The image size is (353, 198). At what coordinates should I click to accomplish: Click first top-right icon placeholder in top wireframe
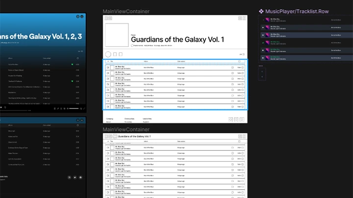pyautogui.click(x=240, y=18)
